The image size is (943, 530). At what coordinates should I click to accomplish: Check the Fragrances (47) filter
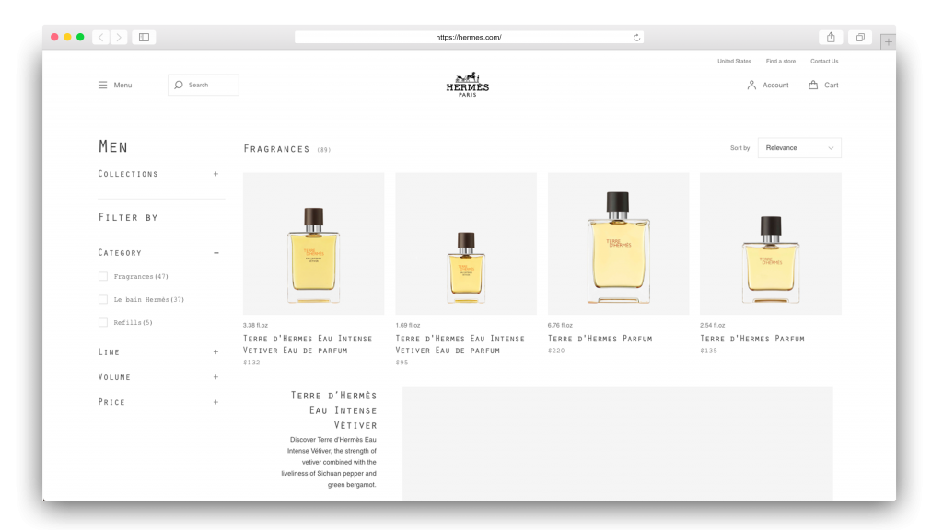(103, 276)
